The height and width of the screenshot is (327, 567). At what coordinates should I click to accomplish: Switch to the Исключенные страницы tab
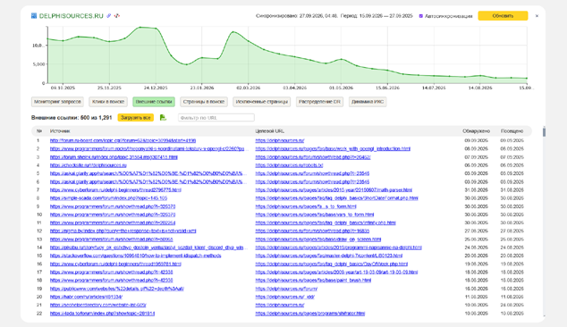(x=262, y=102)
